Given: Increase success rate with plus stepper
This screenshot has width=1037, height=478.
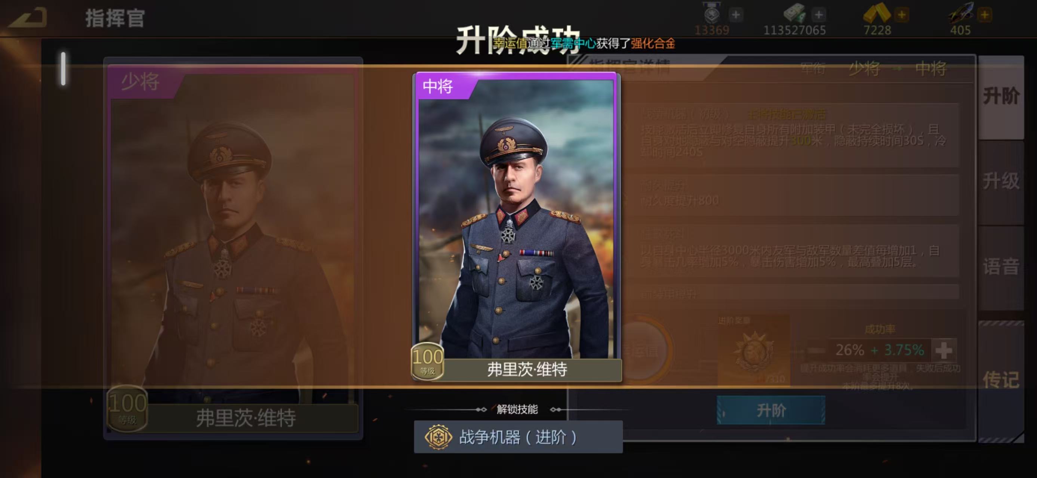Looking at the screenshot, I should click(943, 350).
